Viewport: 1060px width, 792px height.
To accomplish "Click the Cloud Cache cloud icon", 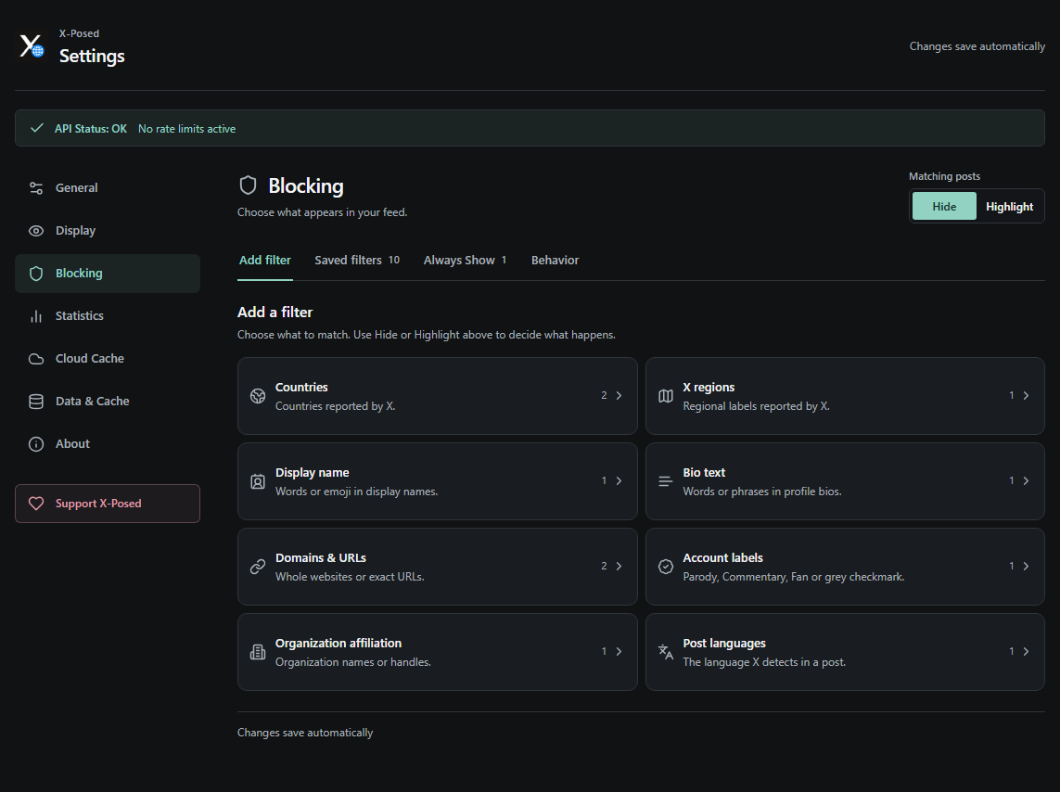I will click(36, 358).
